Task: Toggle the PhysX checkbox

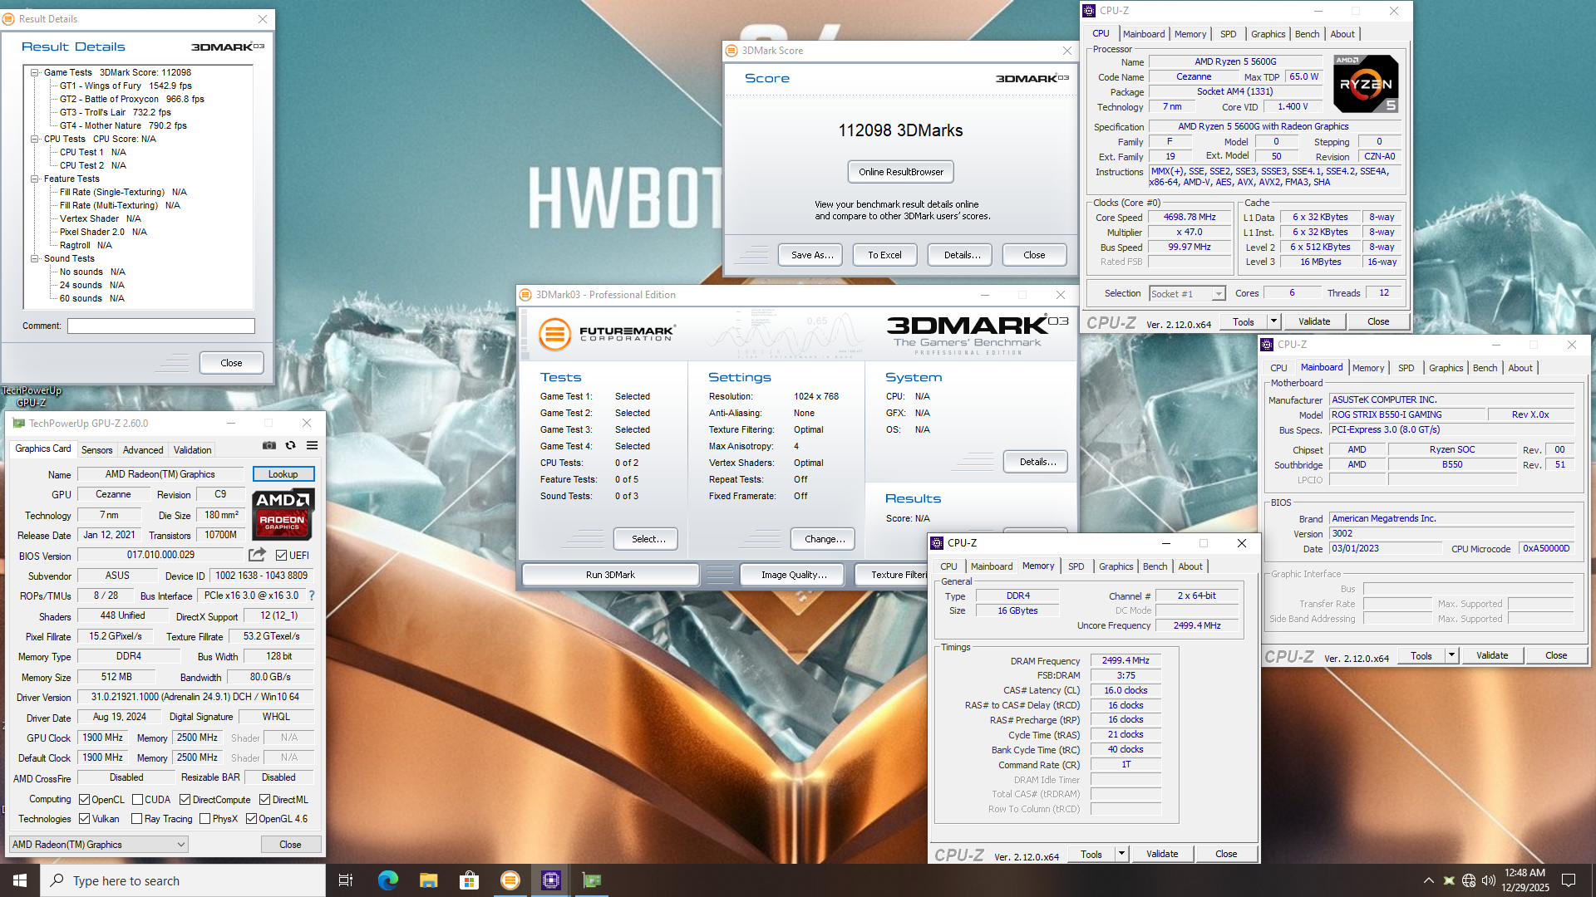Action: pos(204,819)
